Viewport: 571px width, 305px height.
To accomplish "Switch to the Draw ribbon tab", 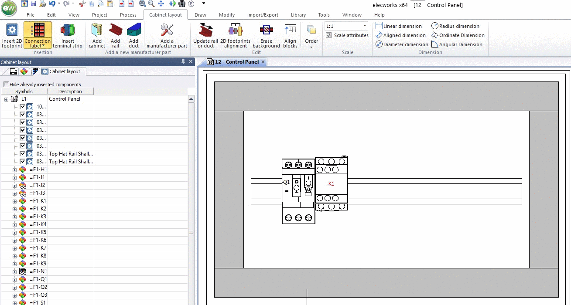I will point(201,15).
